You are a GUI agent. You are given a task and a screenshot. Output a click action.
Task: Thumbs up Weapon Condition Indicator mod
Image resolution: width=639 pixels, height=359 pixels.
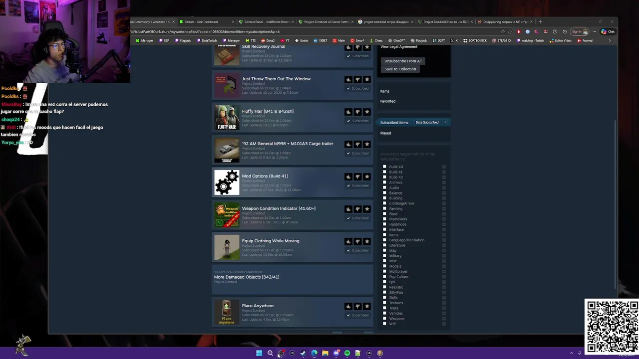point(348,209)
